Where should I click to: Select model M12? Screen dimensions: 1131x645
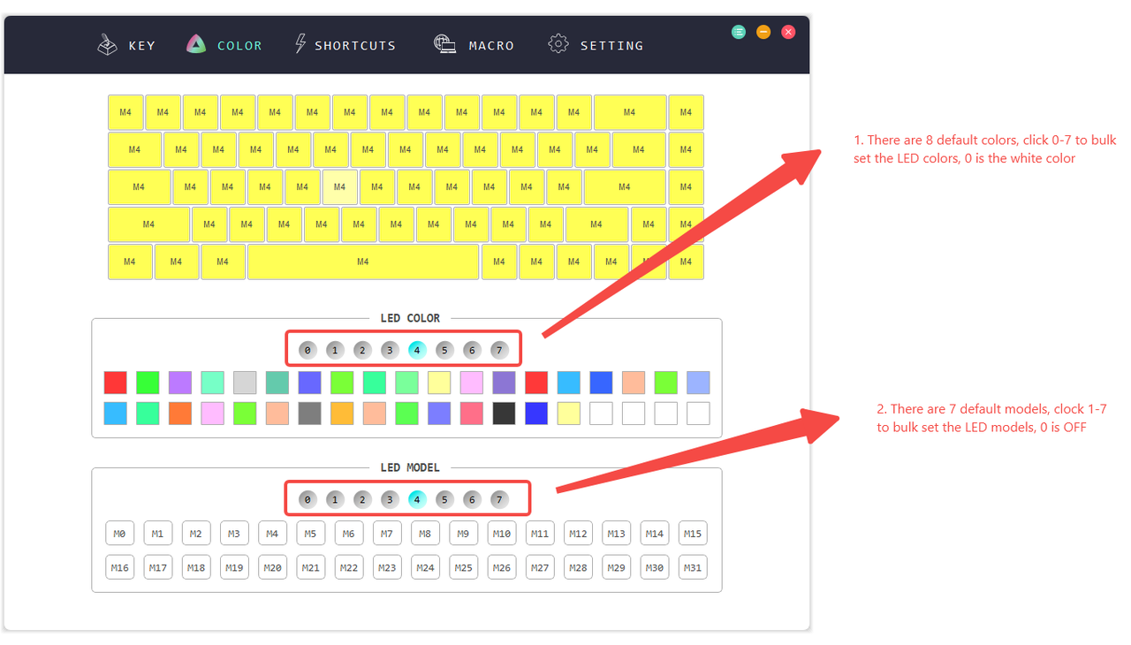pyautogui.click(x=579, y=534)
